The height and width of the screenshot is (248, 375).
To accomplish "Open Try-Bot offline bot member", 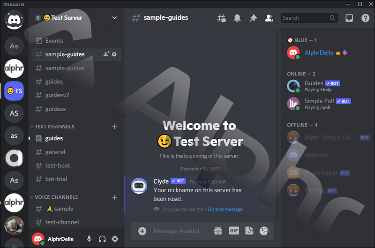I will (x=327, y=191).
